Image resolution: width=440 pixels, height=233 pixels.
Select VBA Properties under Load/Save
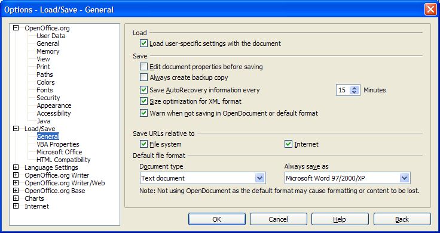58,144
